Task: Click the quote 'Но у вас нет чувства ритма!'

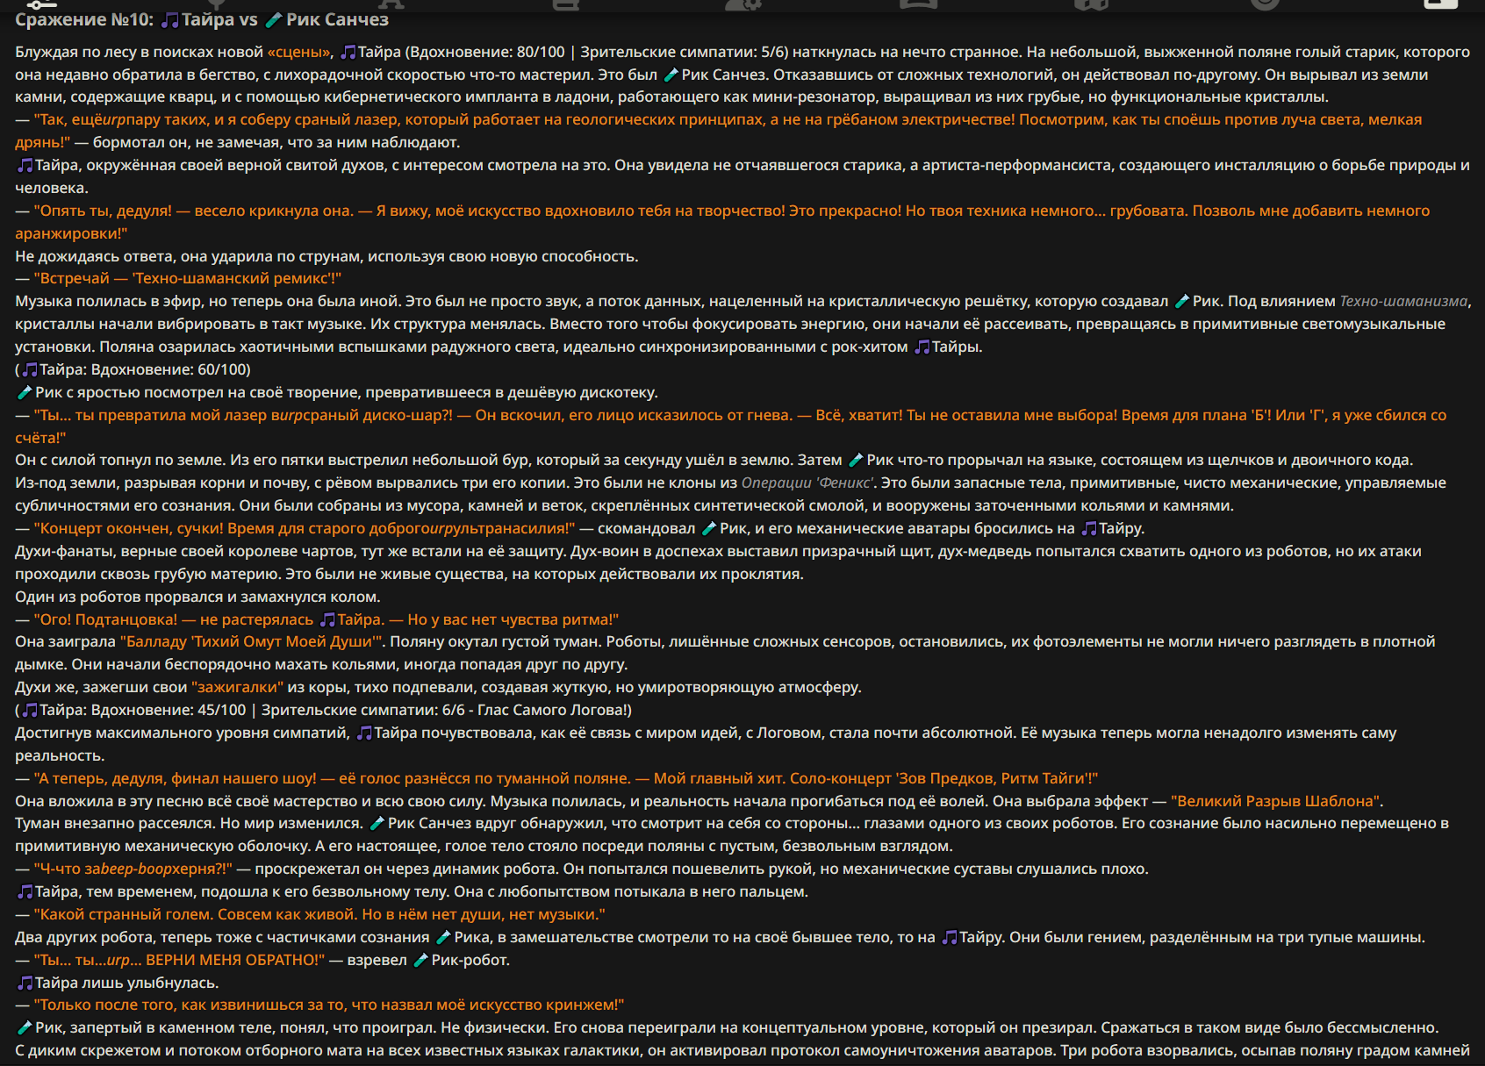Action: click(511, 619)
